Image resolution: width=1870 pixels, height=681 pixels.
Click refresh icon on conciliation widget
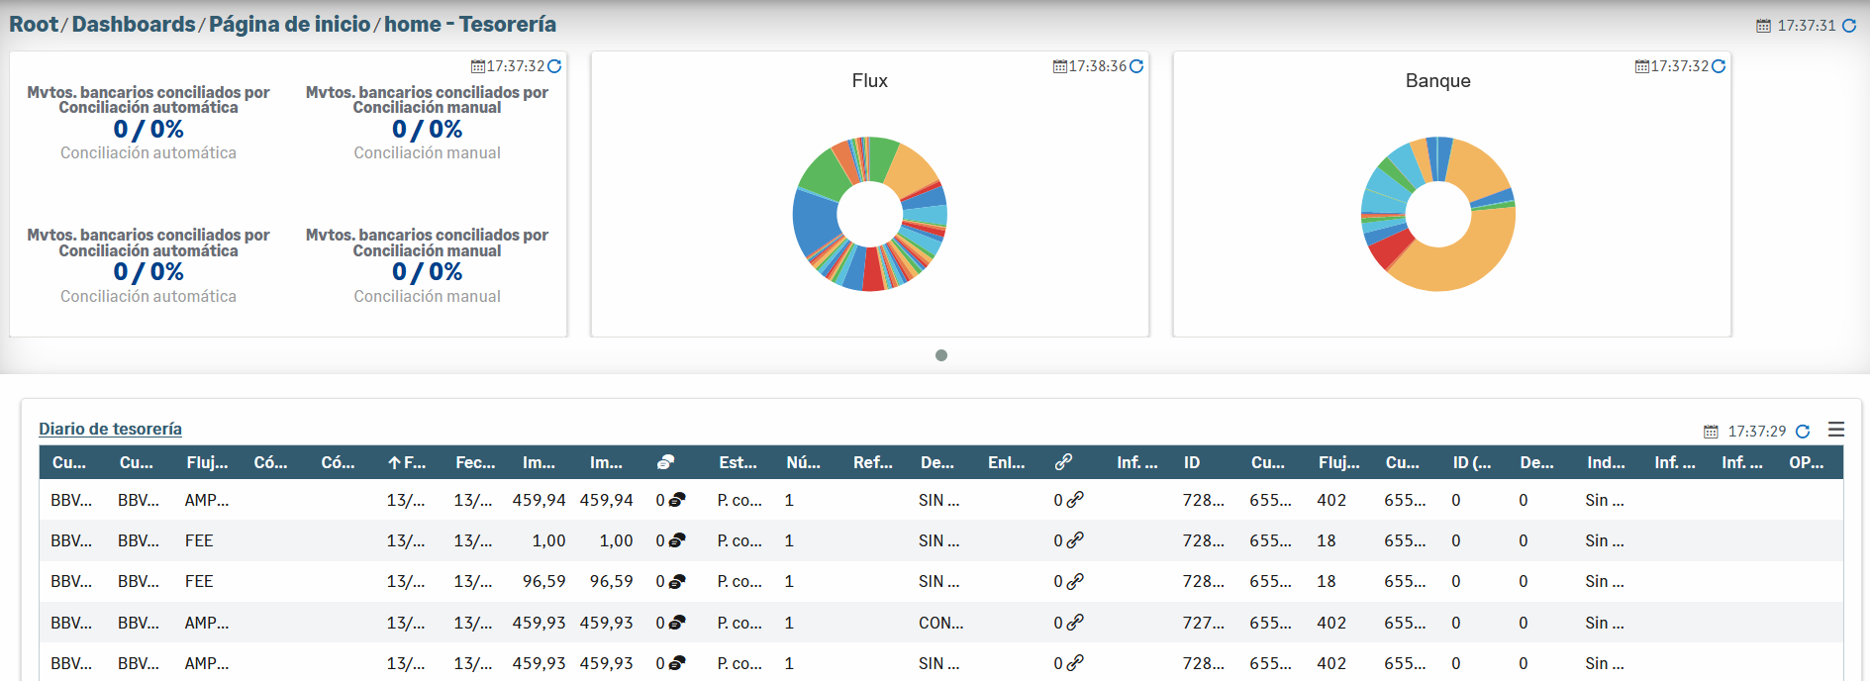point(554,66)
